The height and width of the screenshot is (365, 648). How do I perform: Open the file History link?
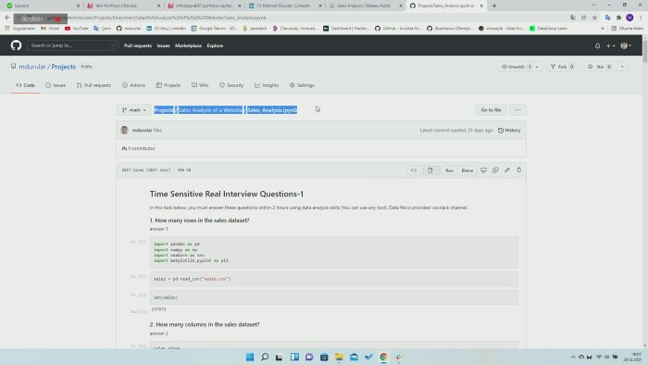509,131
